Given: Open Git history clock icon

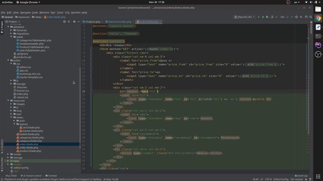Looking at the screenshot, I should click(296, 17).
